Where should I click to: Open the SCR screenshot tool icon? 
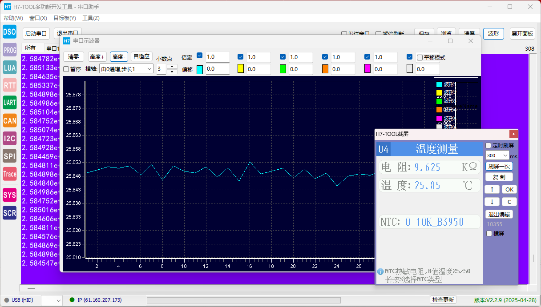click(10, 213)
